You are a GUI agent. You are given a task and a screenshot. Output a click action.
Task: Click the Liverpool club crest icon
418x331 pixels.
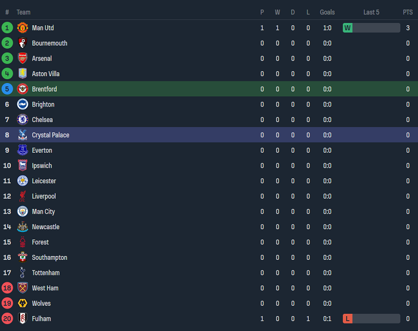(x=23, y=197)
